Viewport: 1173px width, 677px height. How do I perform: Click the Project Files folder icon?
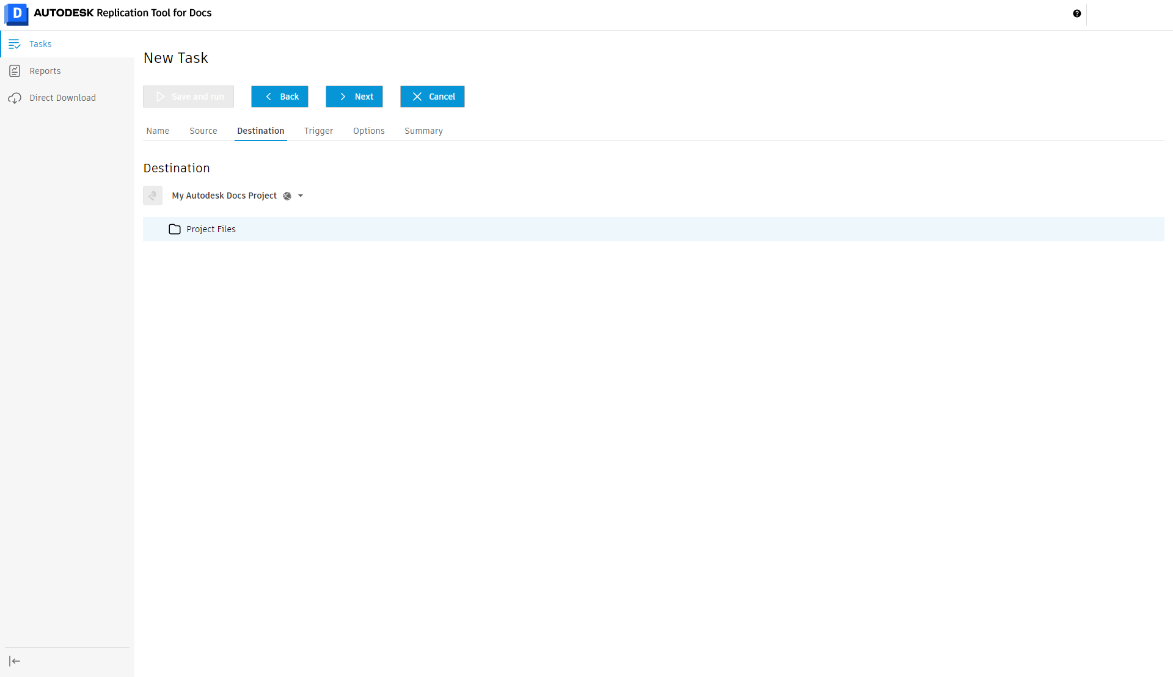pos(175,229)
